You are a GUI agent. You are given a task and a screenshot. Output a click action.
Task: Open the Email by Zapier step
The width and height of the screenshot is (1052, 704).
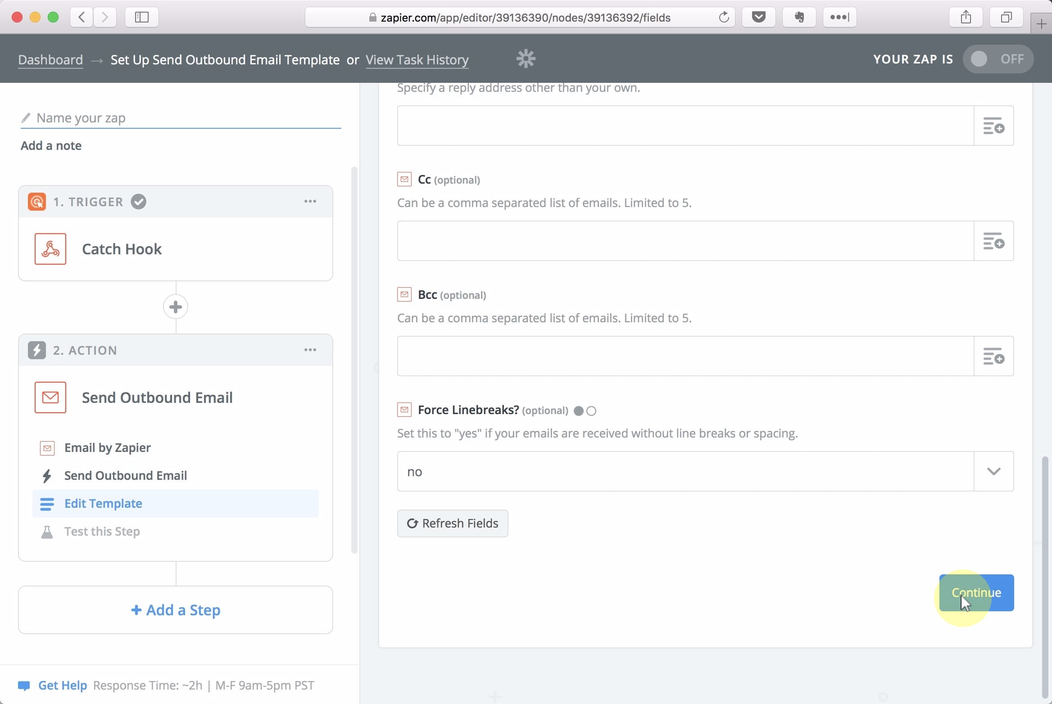tap(175, 448)
